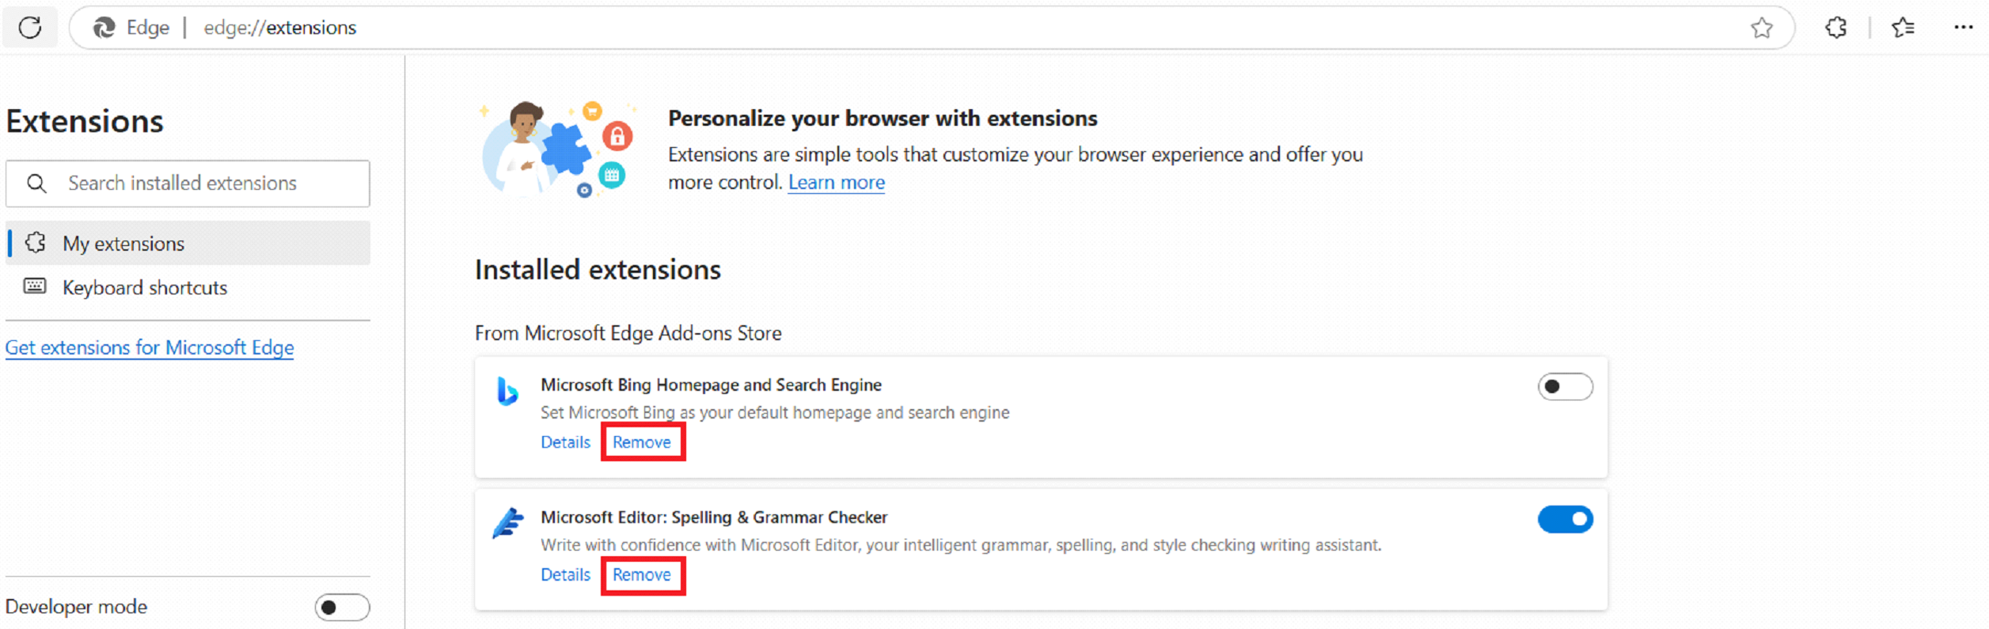Click the Developer mode label
1989x629 pixels.
pyautogui.click(x=76, y=607)
